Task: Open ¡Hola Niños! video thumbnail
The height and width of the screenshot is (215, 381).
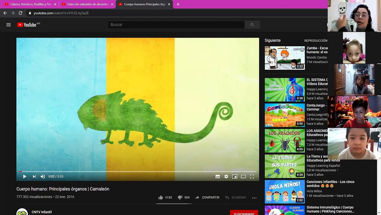Action: (285, 192)
